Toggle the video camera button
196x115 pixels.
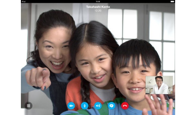point(71,106)
